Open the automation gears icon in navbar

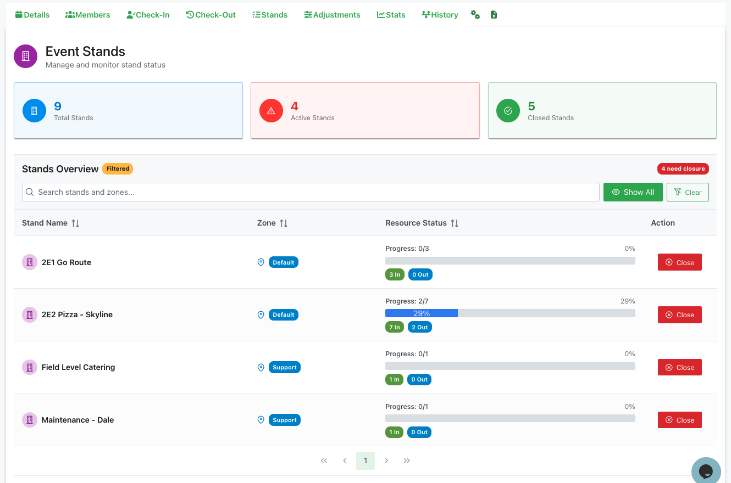click(475, 14)
